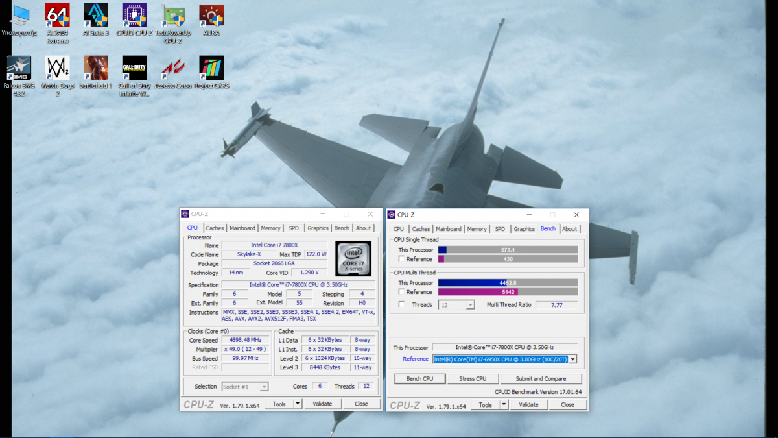
Task: Open the TechPowerUp GPU-Z shortcut
Action: (172, 23)
